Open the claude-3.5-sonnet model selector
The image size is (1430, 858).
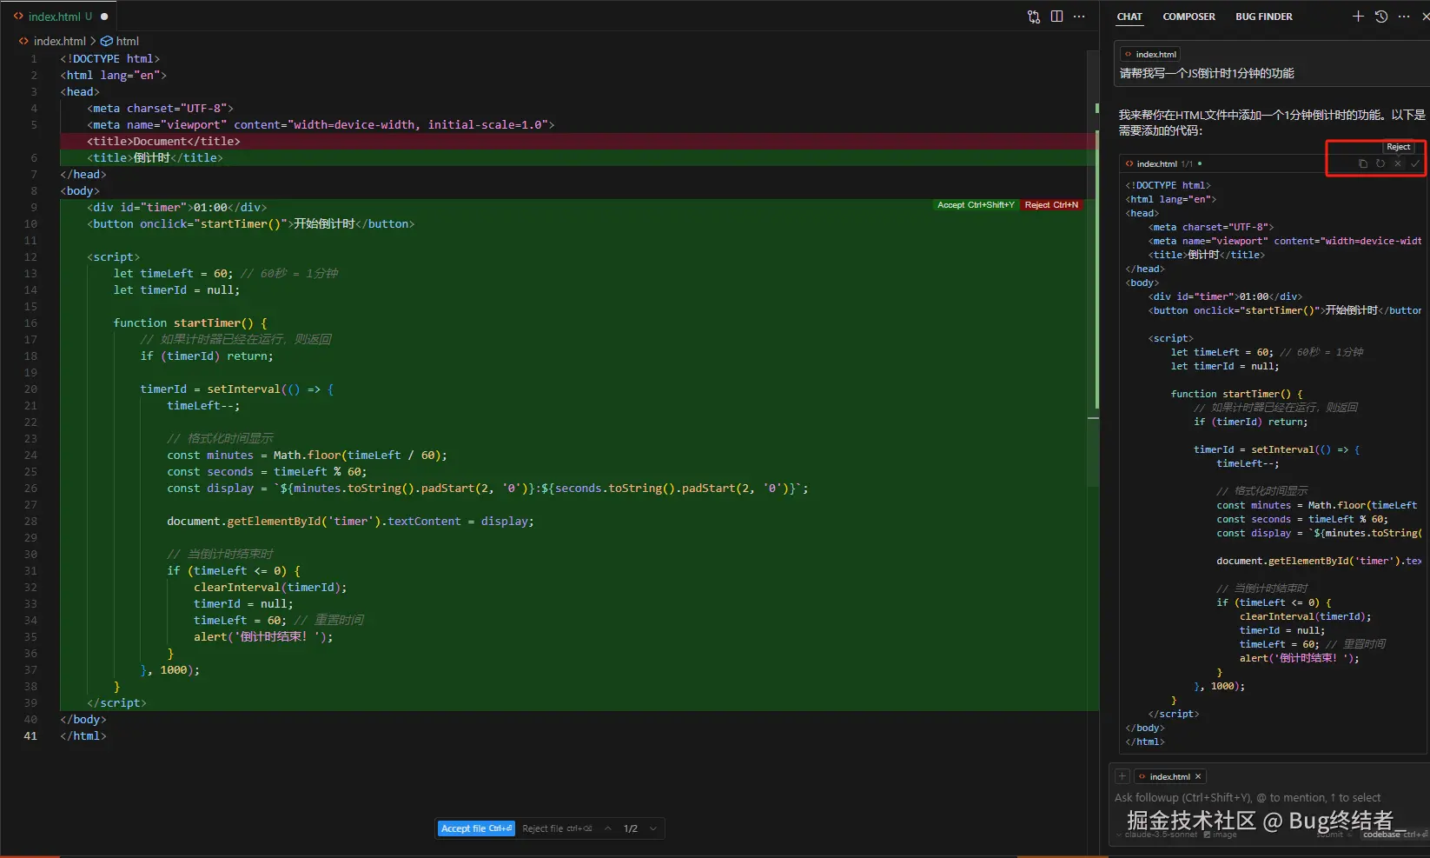coord(1160,835)
